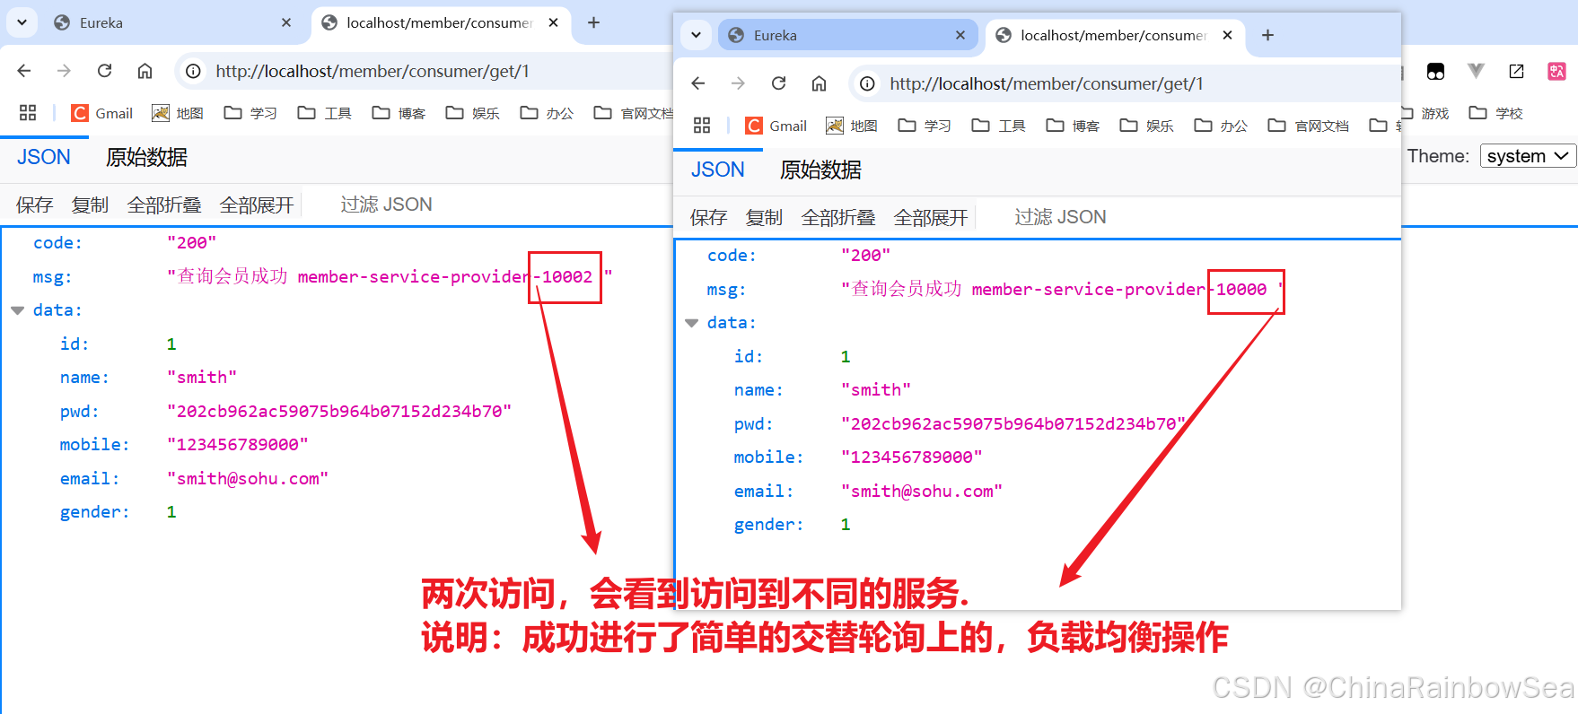
Task: Open 娱乐 bookmark folder in the left window
Action: coord(473,113)
